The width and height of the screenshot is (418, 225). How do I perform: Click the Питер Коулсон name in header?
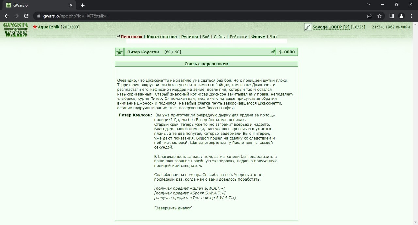point(143,52)
